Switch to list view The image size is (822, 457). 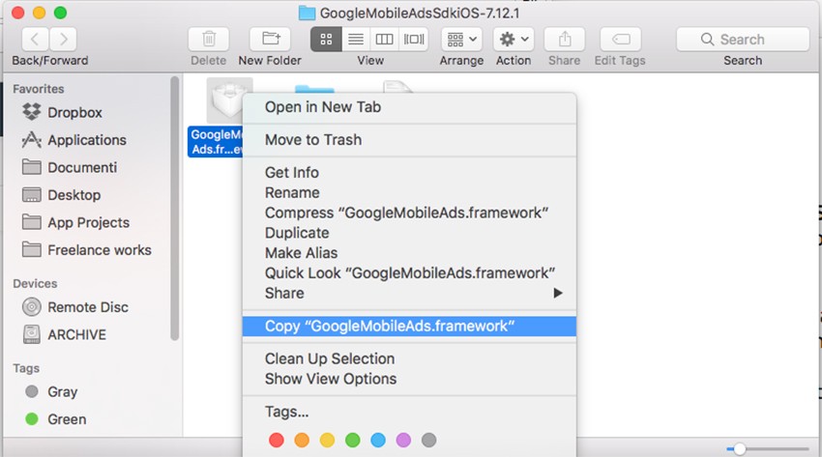(356, 40)
